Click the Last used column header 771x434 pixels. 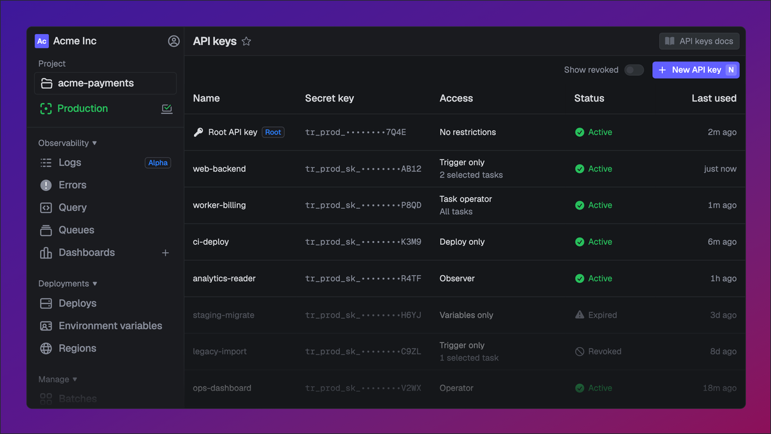pyautogui.click(x=714, y=98)
